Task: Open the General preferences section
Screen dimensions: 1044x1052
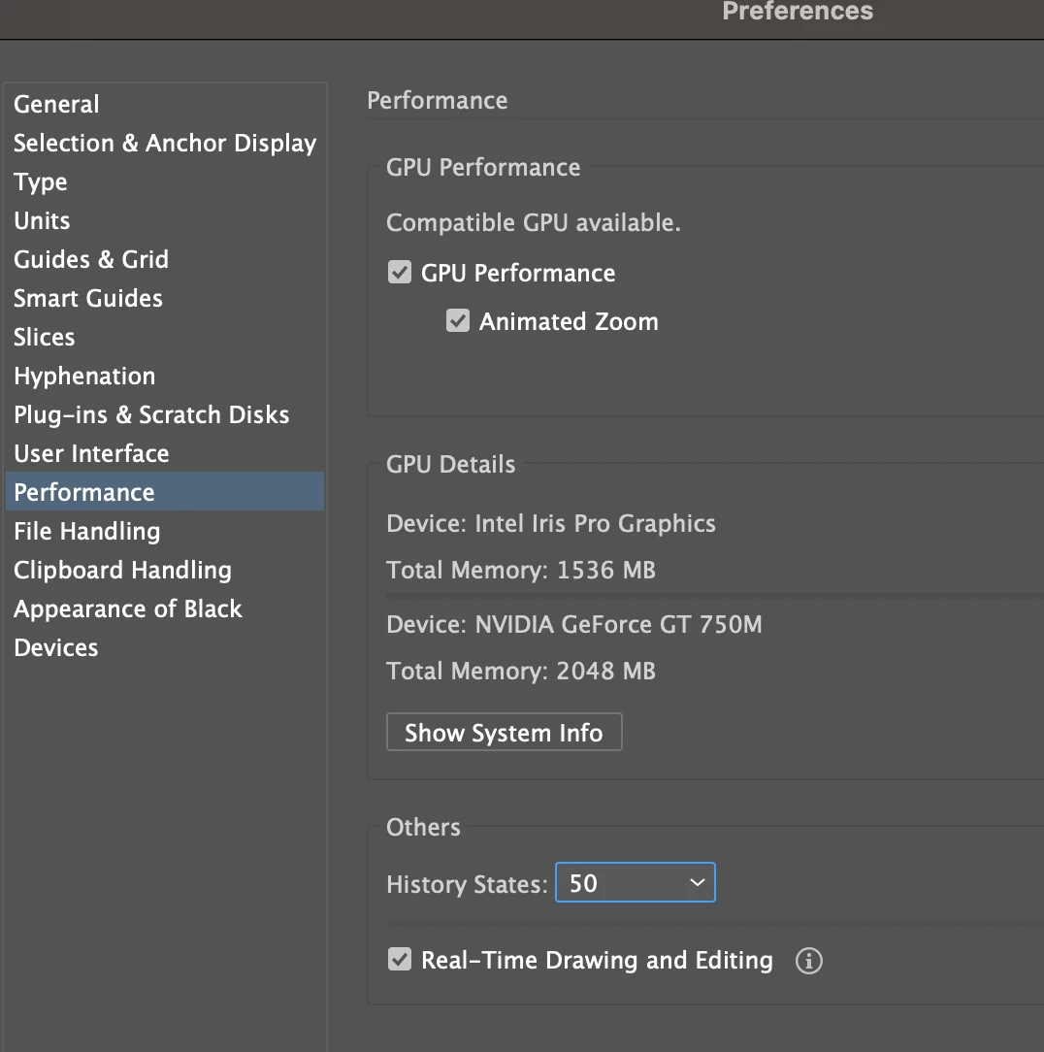Action: [56, 104]
